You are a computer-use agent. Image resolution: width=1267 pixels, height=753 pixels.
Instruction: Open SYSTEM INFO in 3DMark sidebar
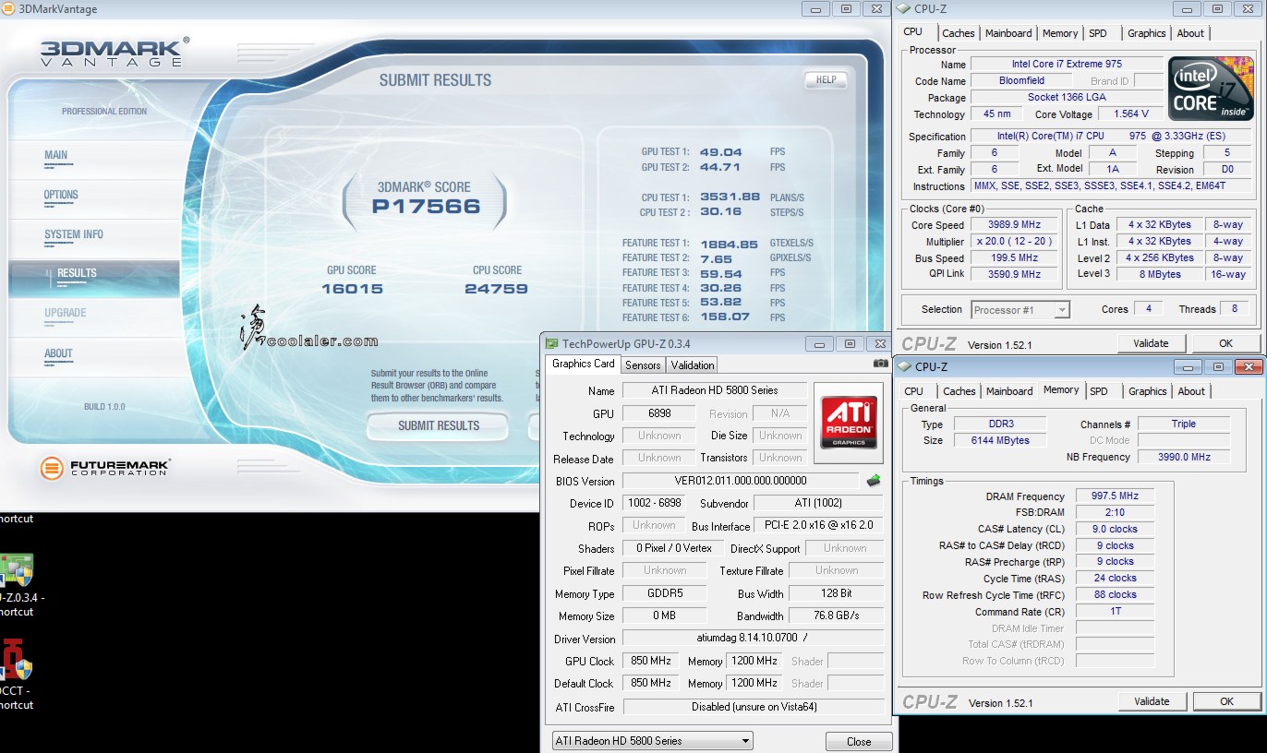(74, 234)
